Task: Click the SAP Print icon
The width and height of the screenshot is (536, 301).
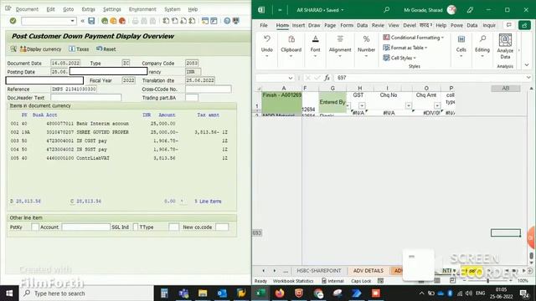Action: click(x=136, y=21)
